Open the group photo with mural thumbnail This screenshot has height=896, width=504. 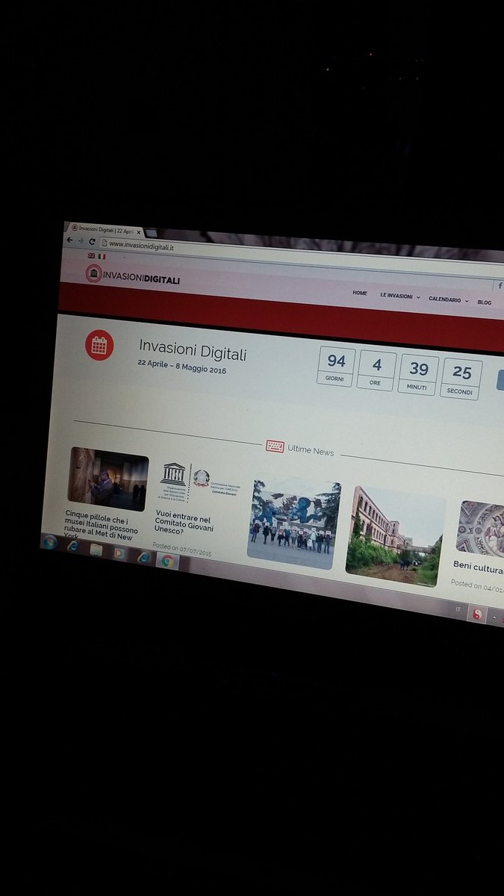tap(294, 525)
